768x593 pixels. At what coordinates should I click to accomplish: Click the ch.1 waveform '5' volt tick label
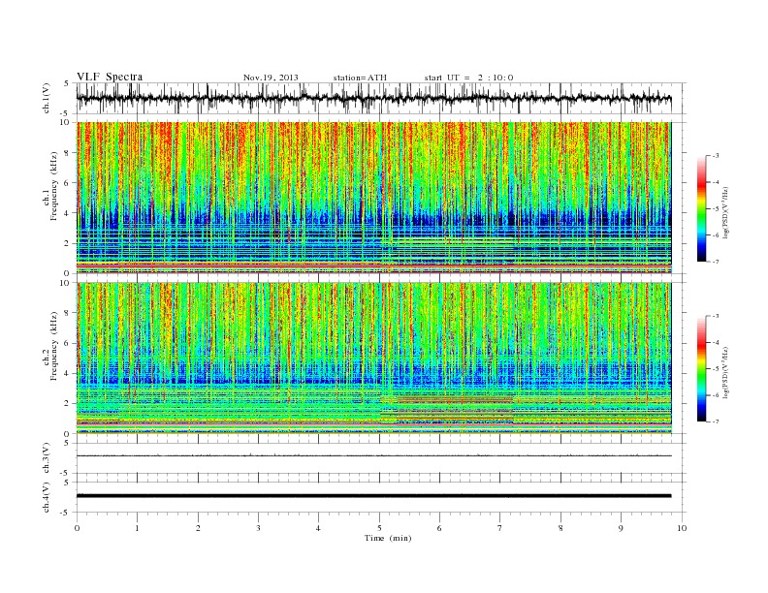(66, 83)
